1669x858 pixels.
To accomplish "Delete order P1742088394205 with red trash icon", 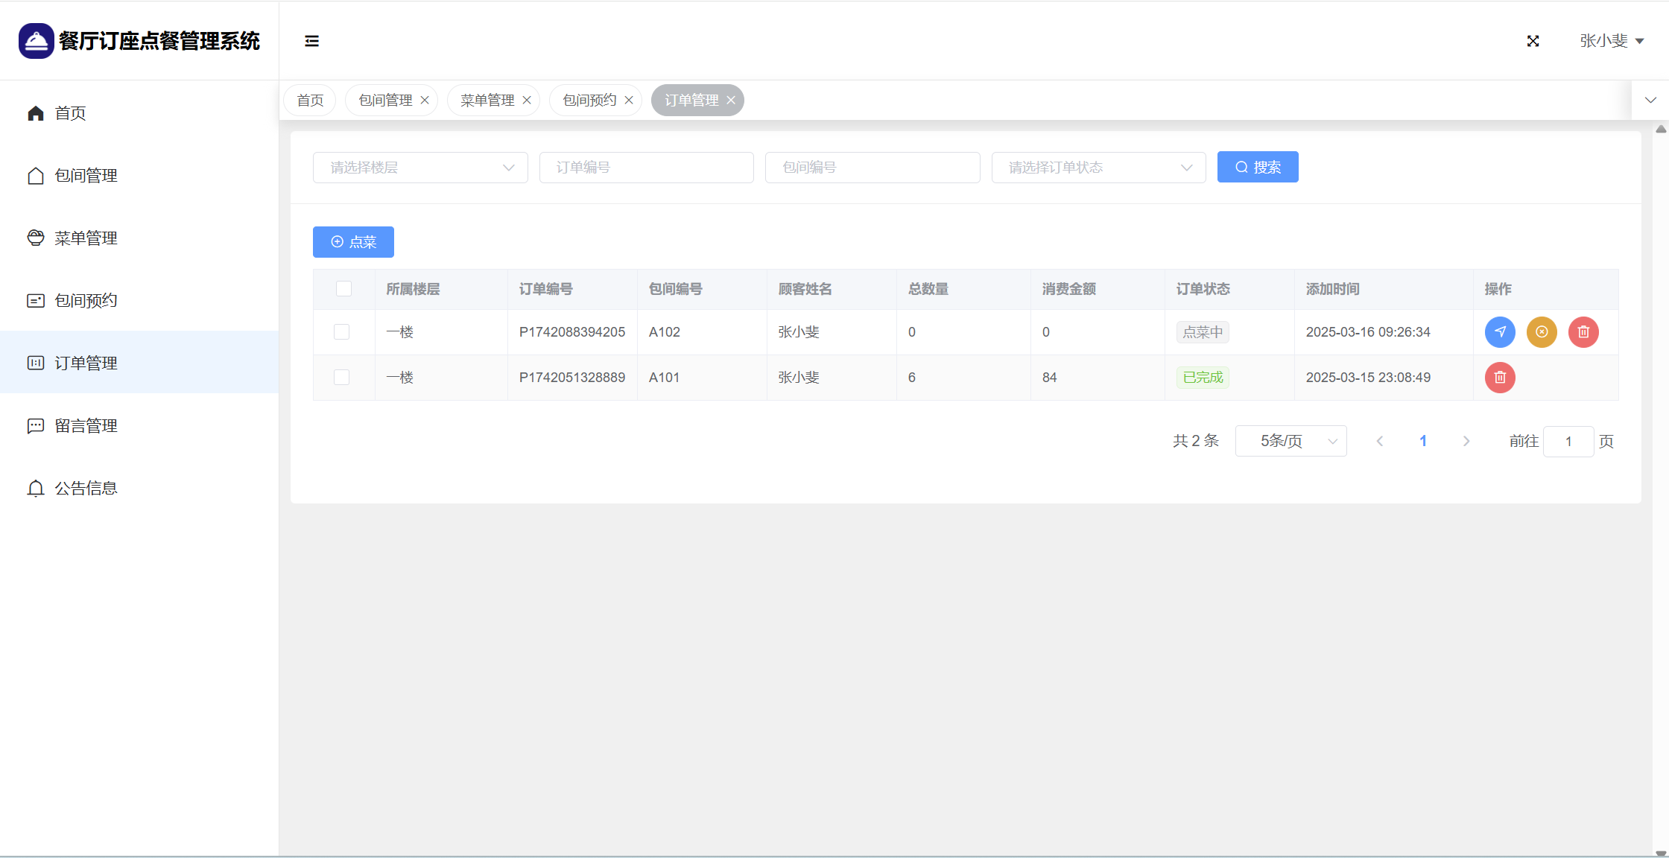I will [1583, 332].
